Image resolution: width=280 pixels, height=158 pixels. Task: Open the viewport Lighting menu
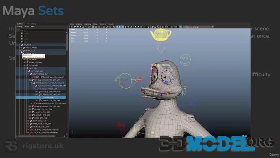[87, 24]
